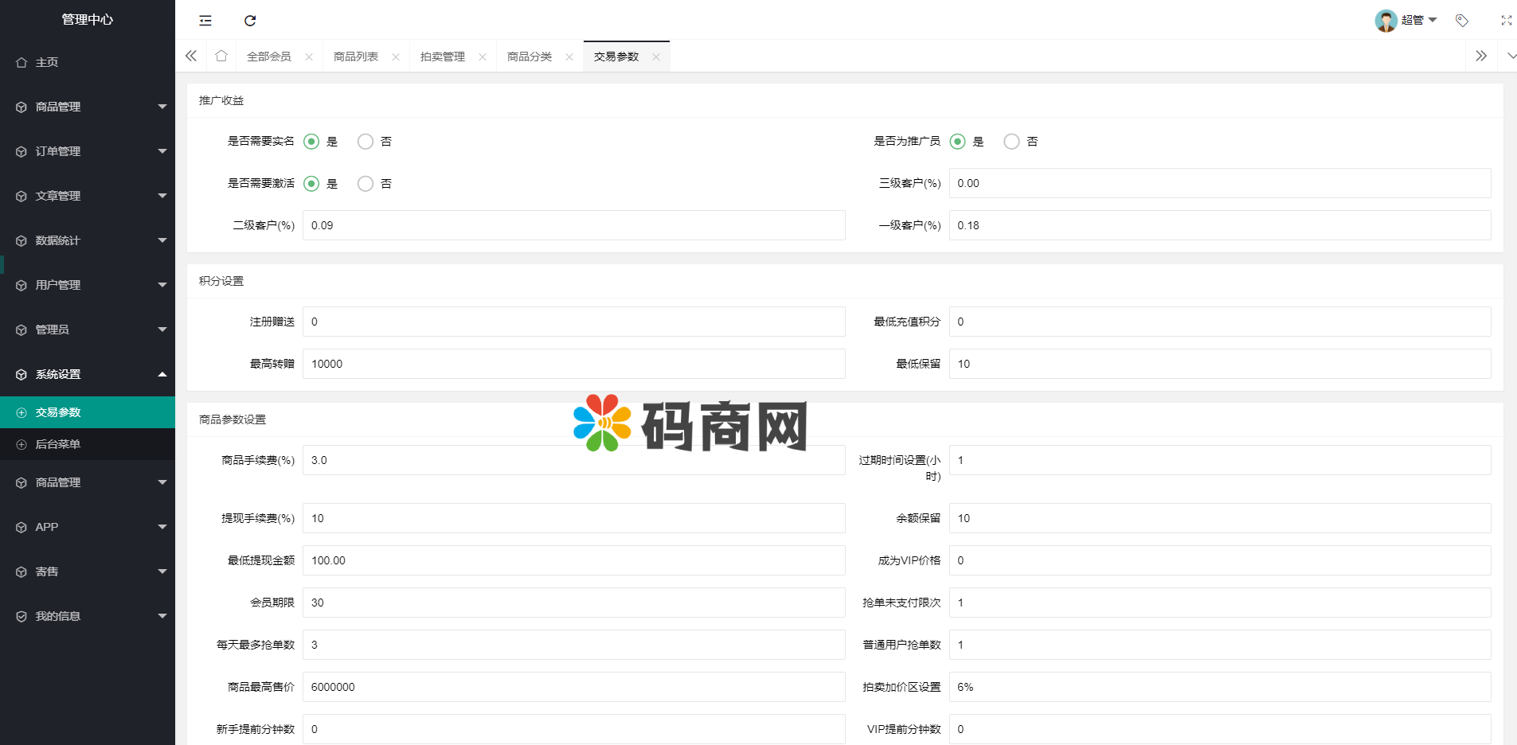Click the home icon tab
The width and height of the screenshot is (1517, 745).
pyautogui.click(x=221, y=56)
